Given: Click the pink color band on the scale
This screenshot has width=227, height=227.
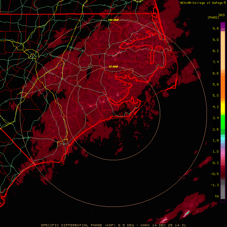Looking at the screenshot, I should click(x=223, y=153).
